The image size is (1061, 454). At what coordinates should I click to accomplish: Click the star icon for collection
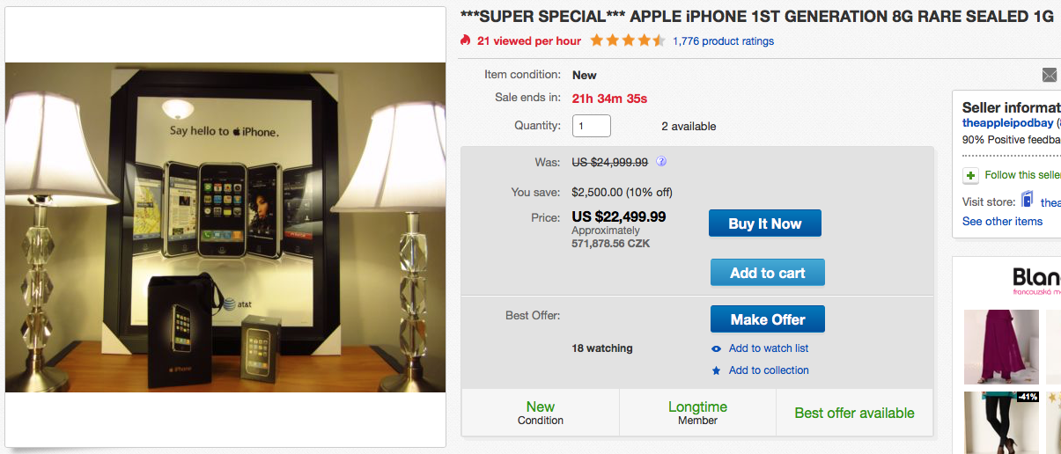(717, 370)
